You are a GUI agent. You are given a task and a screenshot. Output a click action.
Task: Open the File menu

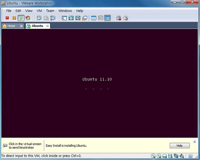coord(9,11)
